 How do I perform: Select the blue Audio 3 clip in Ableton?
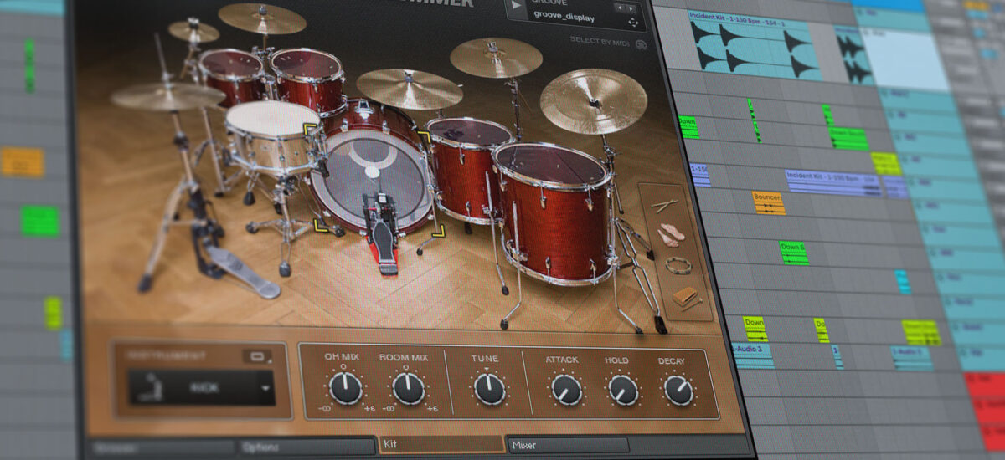point(752,355)
